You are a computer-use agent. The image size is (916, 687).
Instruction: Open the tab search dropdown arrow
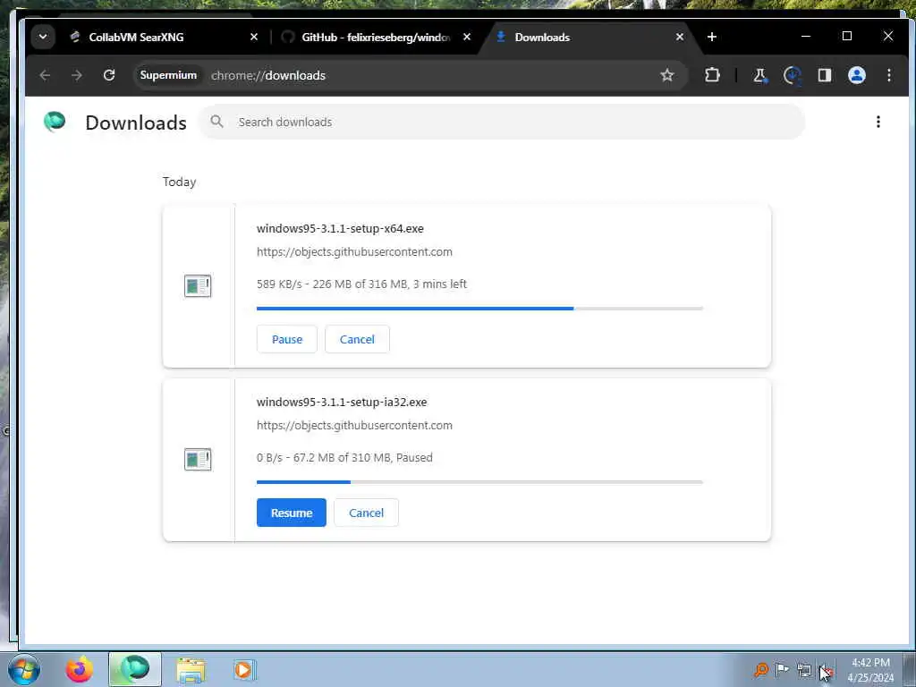(x=43, y=37)
